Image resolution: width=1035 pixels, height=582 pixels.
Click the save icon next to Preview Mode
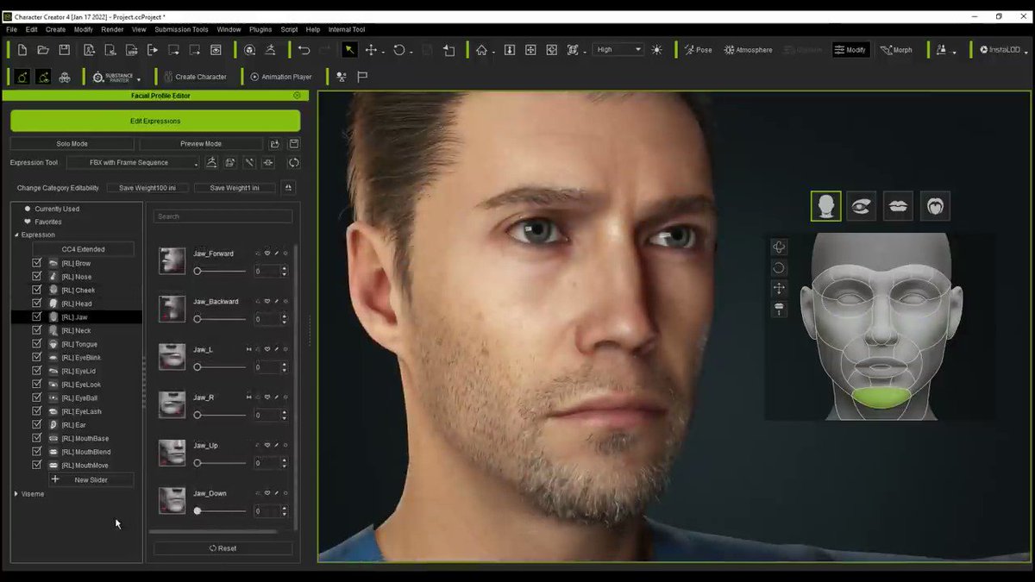click(293, 144)
